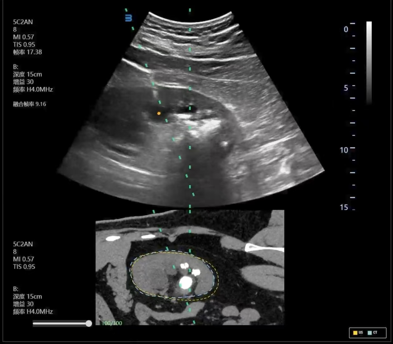Select the "融合帧率 9.16" fusion frame rate
Viewport: 393px width, 344px height.
[30, 104]
